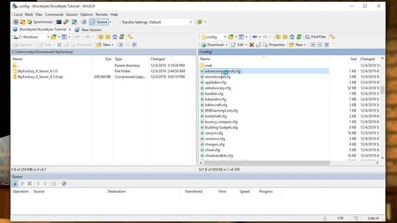Screen dimensions: 397x223
Task: Toggle the Queue panel button
Action: 99,22
